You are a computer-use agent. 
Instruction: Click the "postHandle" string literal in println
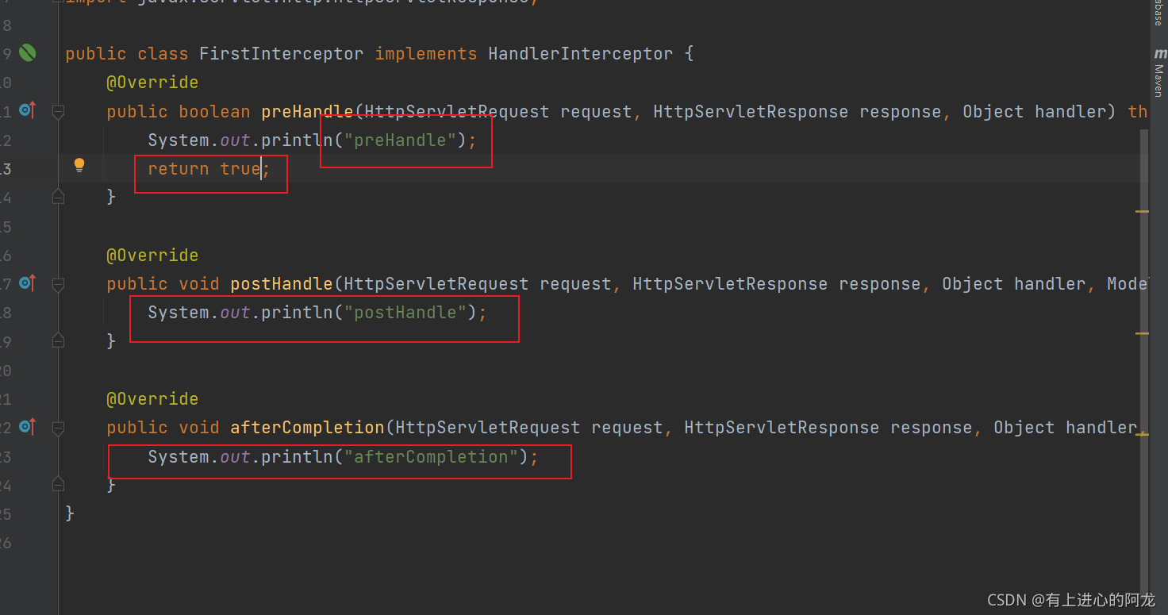point(405,313)
